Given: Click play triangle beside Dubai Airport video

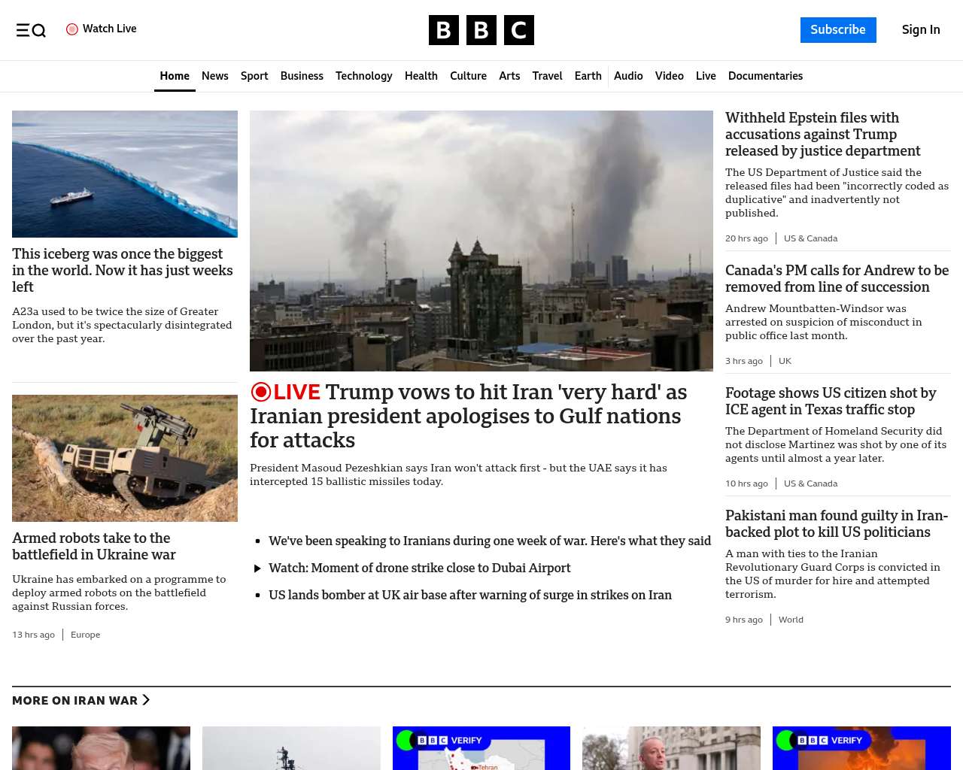Looking at the screenshot, I should (257, 568).
